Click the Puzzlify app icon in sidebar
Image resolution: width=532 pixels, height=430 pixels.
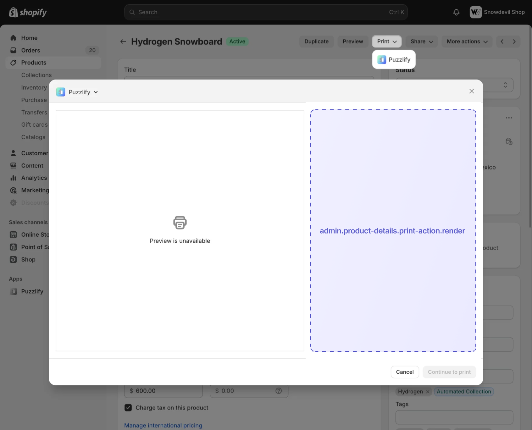pos(13,291)
